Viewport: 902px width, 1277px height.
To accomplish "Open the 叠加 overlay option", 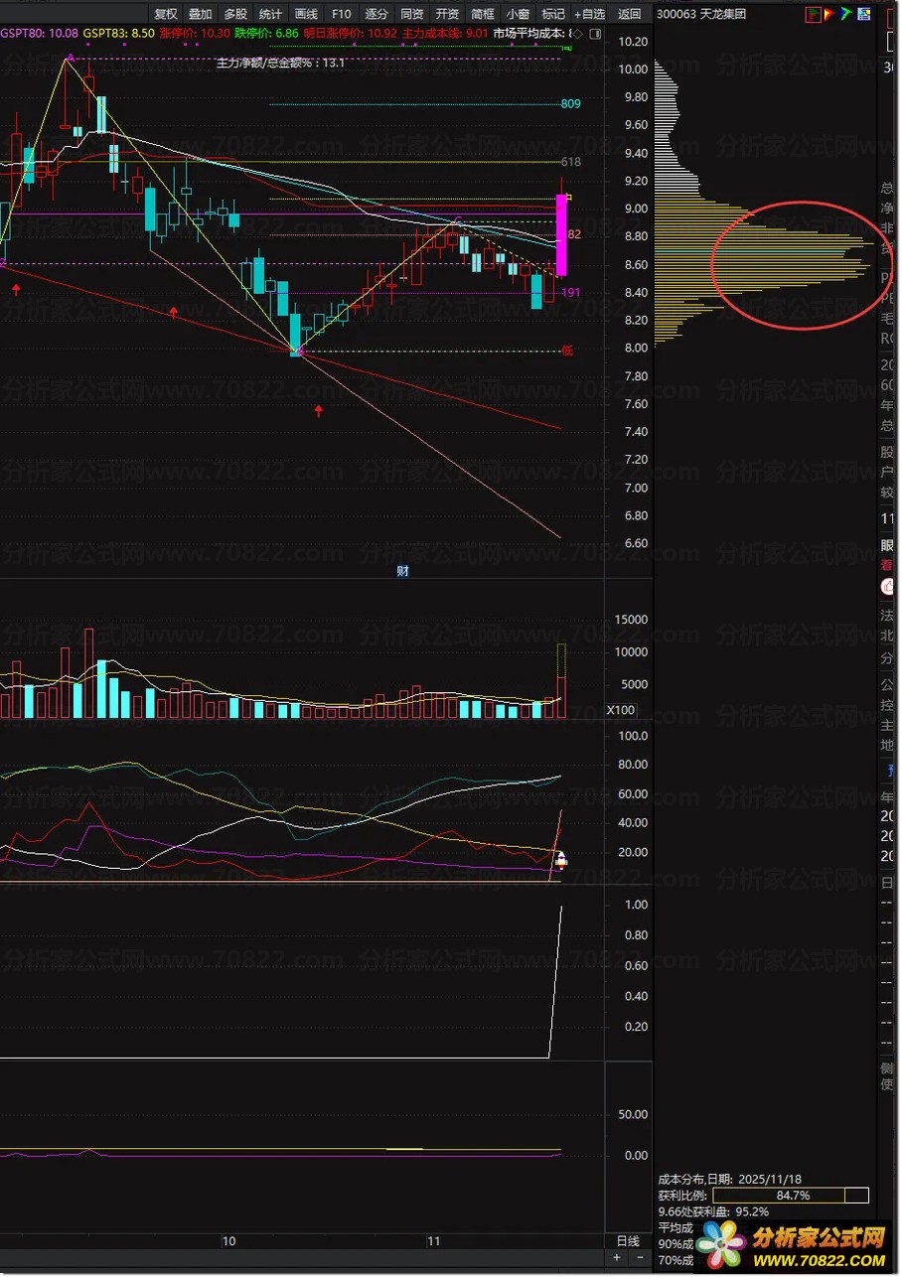I will [201, 14].
